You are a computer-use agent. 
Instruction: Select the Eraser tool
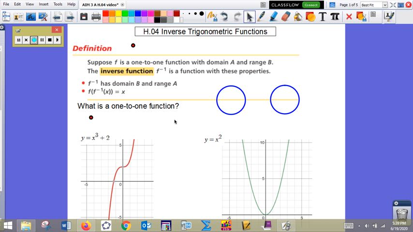click(x=286, y=16)
